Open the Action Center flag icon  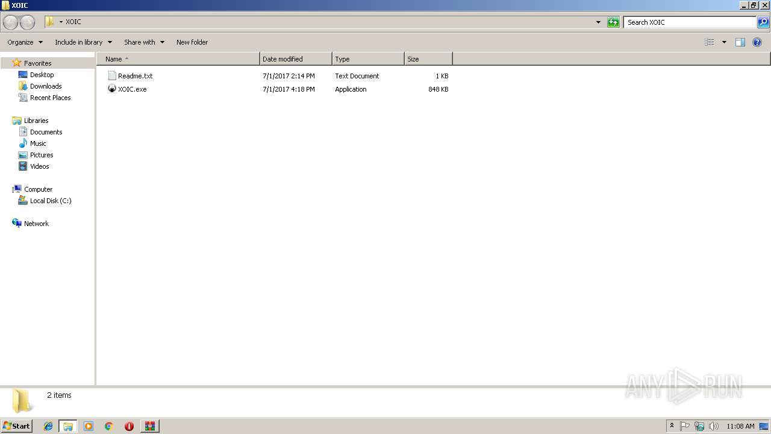(x=685, y=426)
